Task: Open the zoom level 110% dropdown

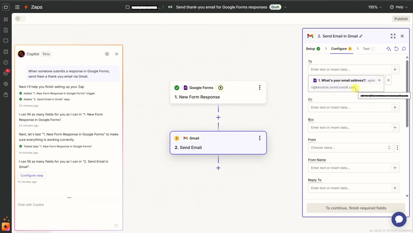Action: click(375, 7)
